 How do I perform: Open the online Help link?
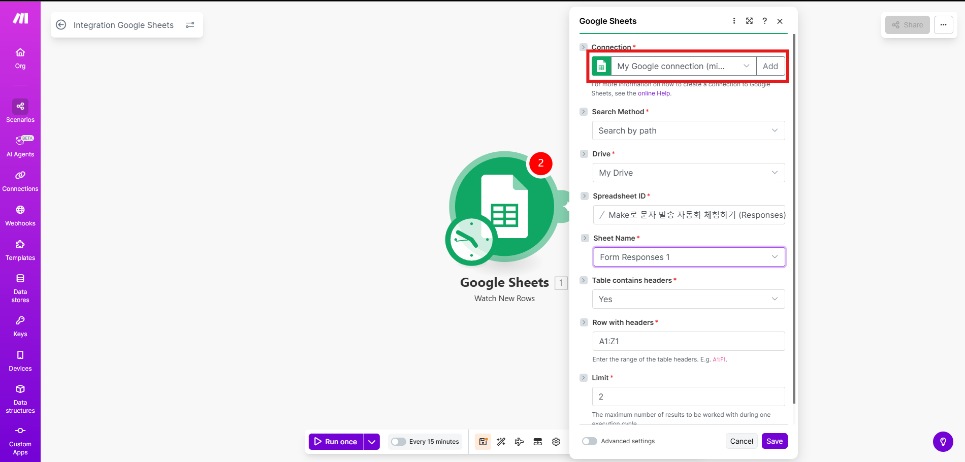coord(654,93)
